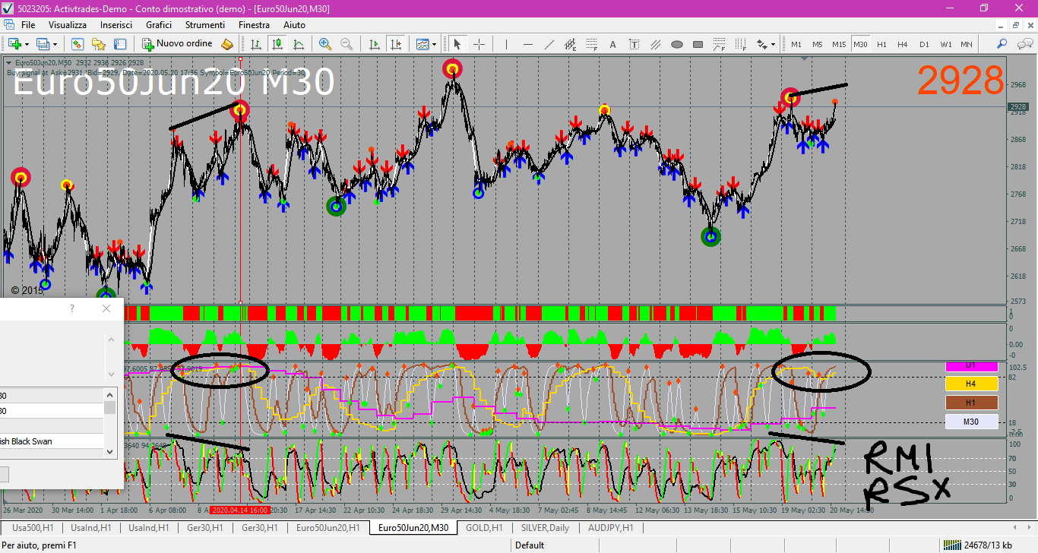Switch to the SILVER,Daily chart tab
The image size is (1038, 553).
click(x=545, y=527)
